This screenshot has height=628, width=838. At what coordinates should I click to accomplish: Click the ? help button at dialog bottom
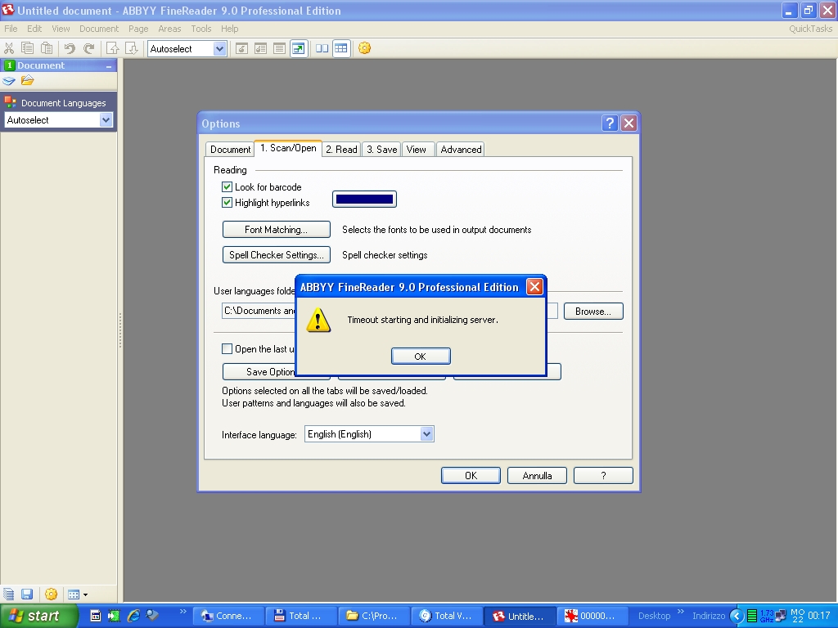coord(603,475)
